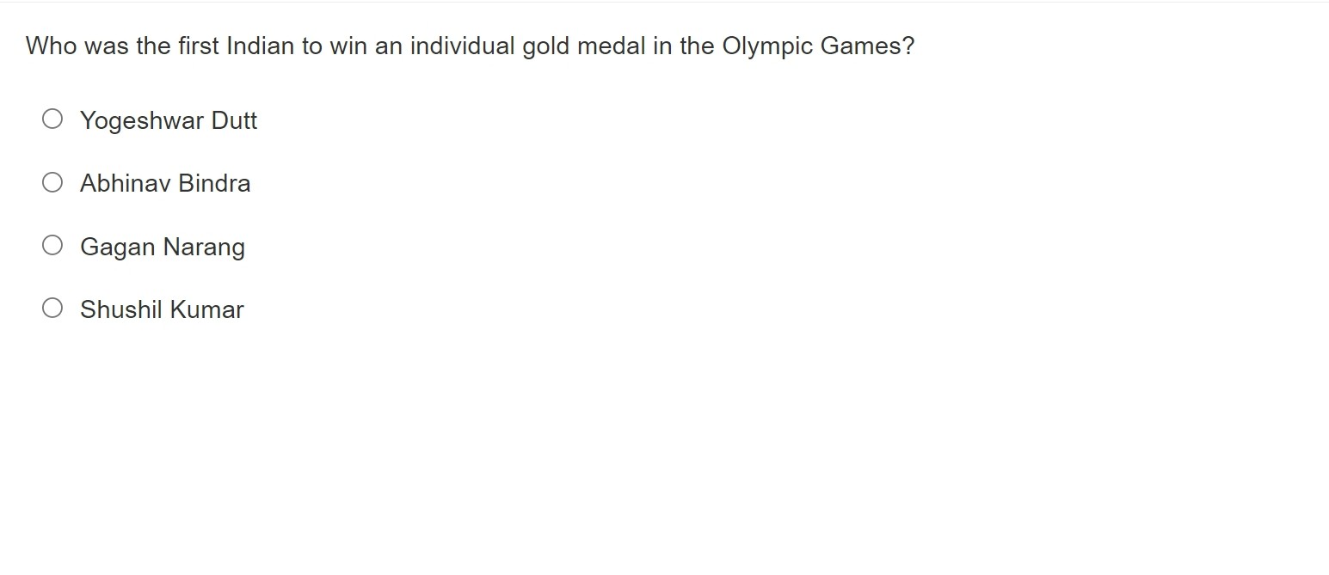Click the word 'first' in the question

click(x=199, y=46)
